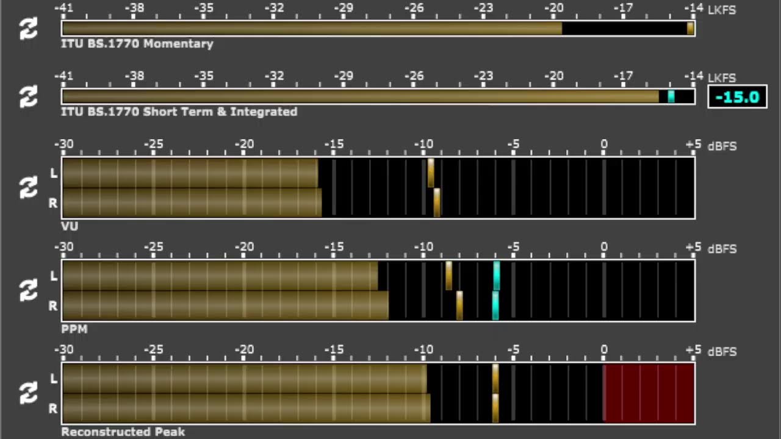The width and height of the screenshot is (781, 439).
Task: Click the gold peak hold on VU R channel
Action: 437,202
